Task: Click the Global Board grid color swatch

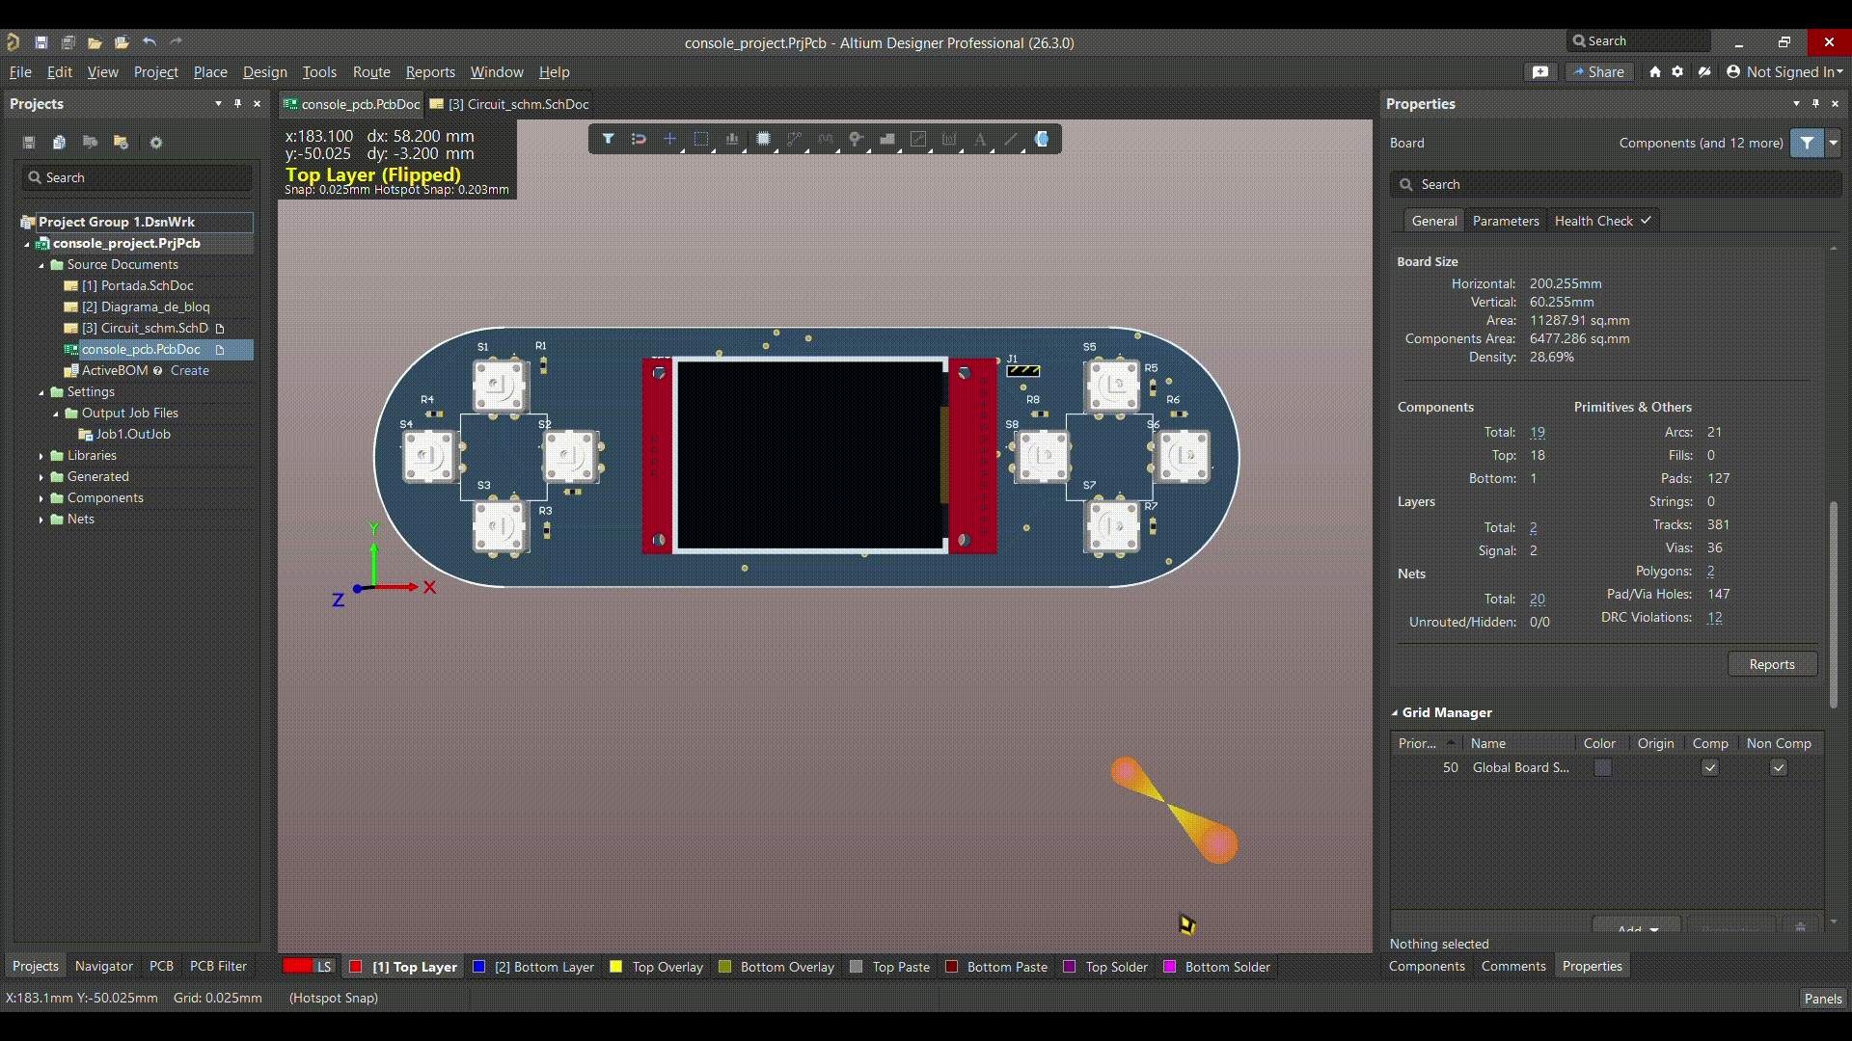Action: pyautogui.click(x=1602, y=768)
